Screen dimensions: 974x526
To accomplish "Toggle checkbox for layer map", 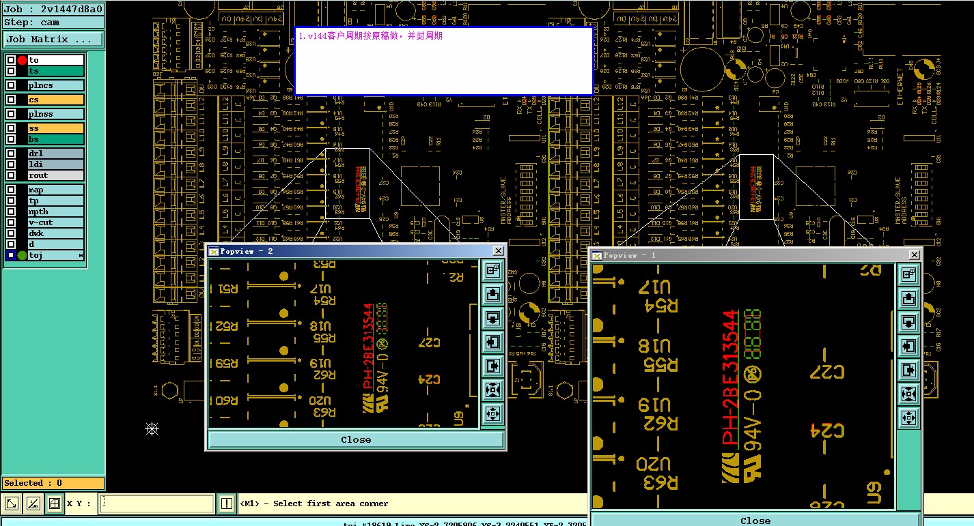I will coord(11,190).
